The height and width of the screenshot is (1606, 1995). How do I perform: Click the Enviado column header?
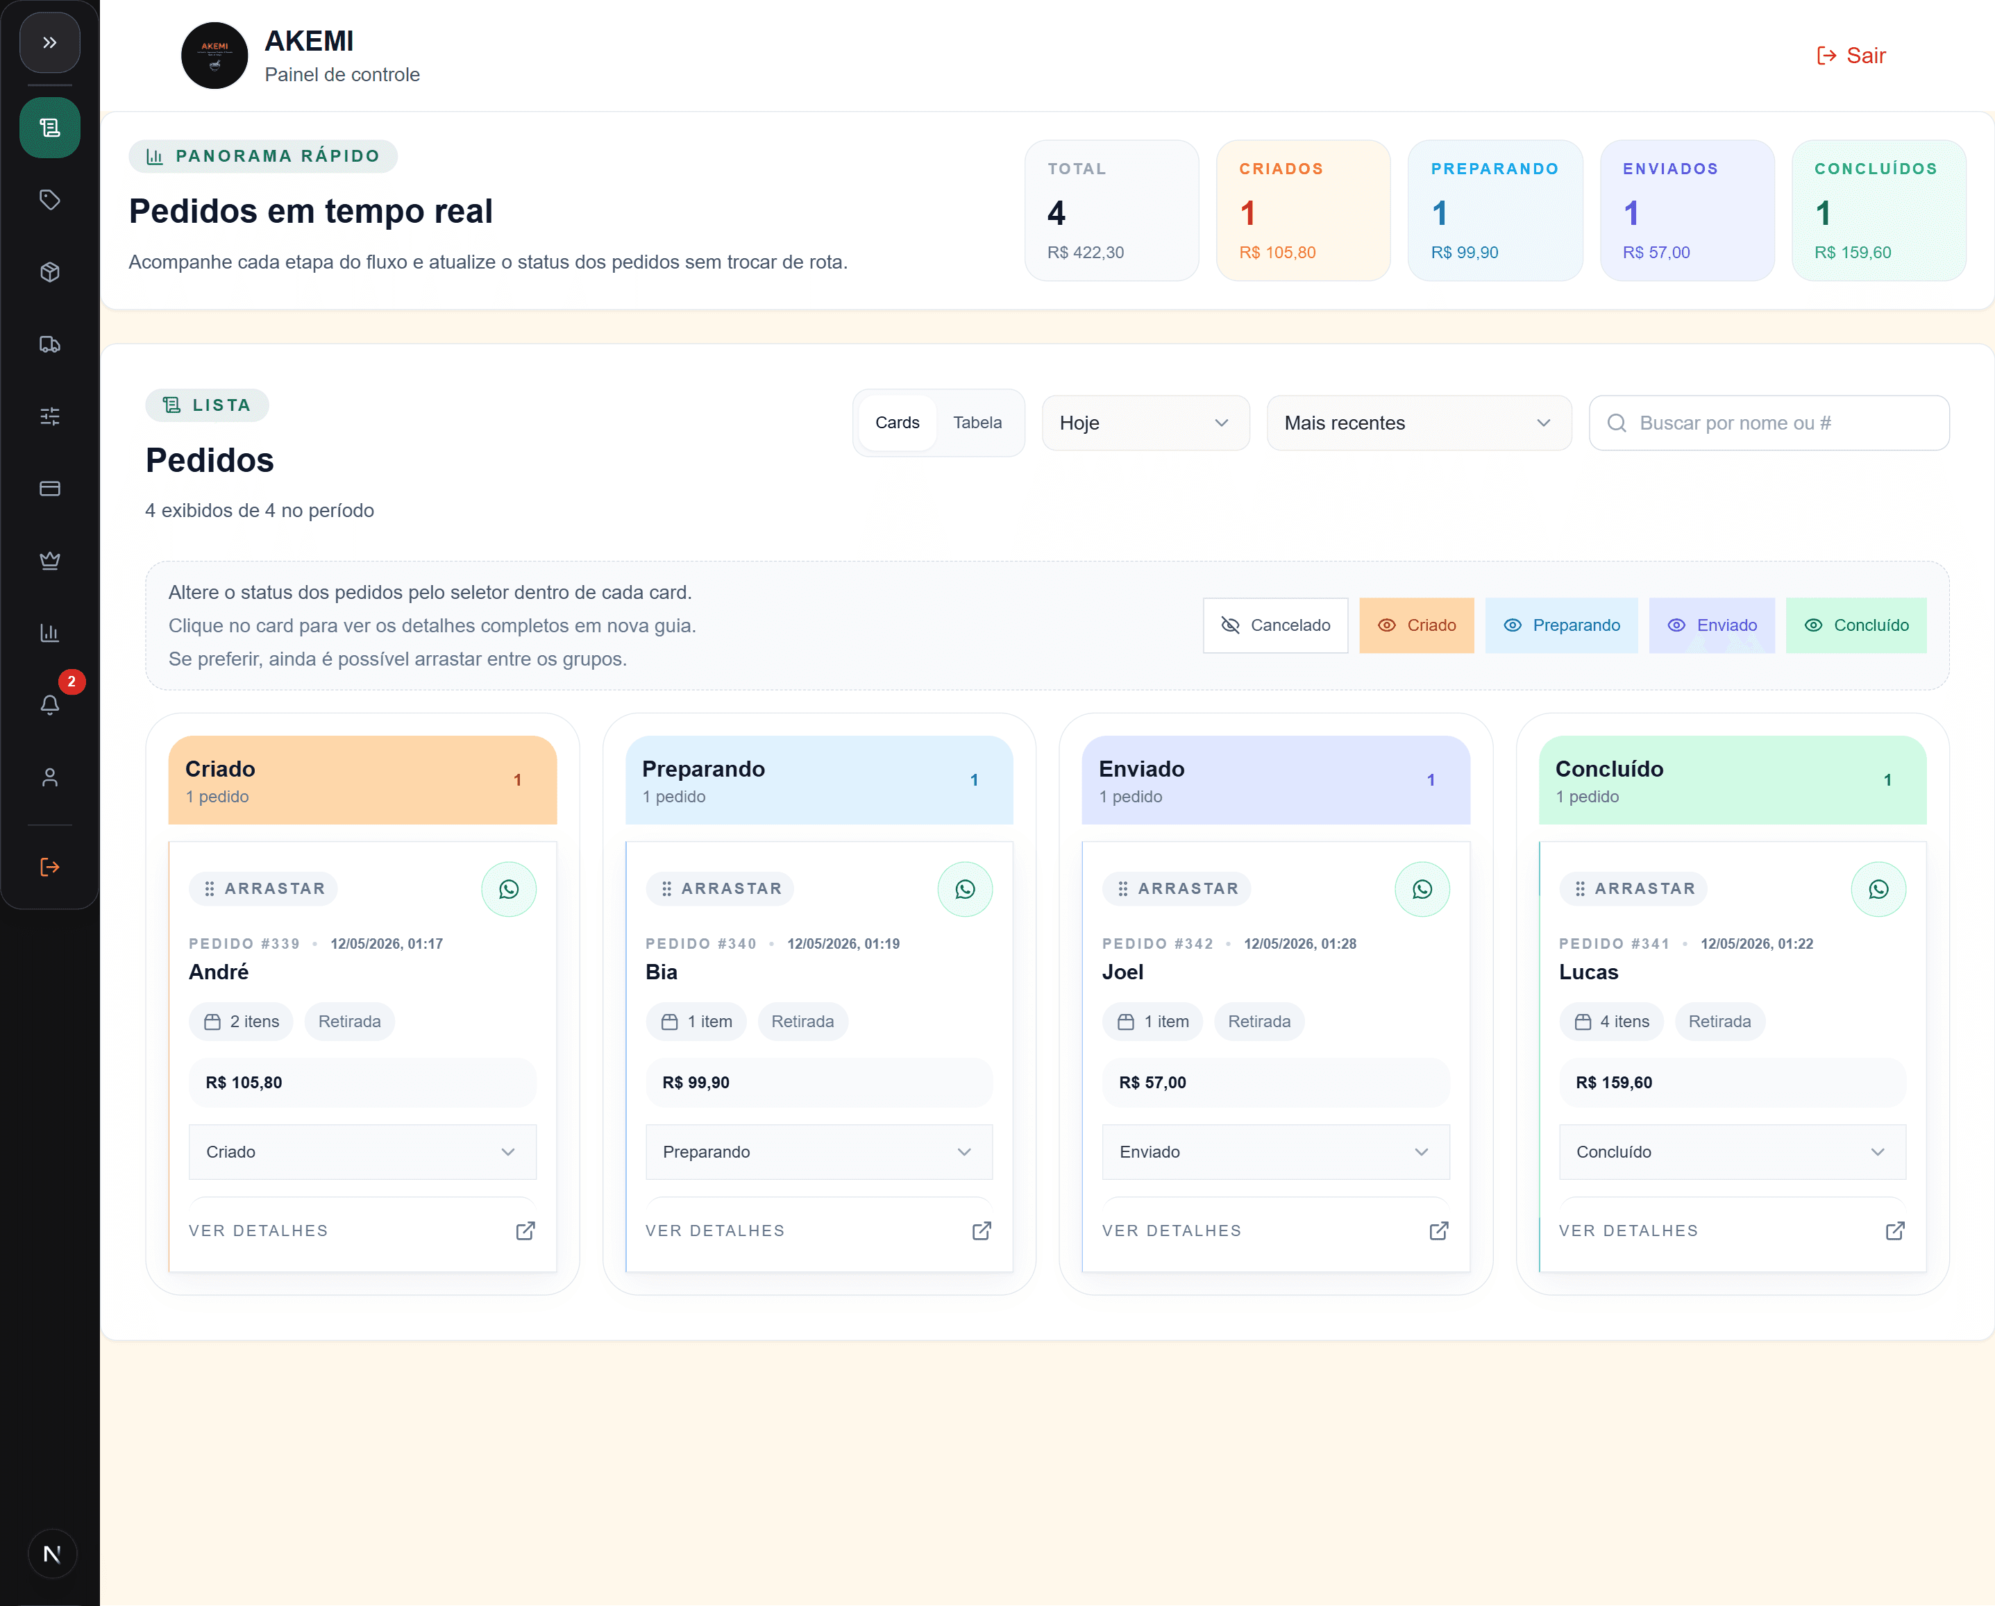coord(1276,780)
